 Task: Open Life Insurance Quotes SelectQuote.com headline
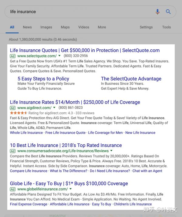click(85, 51)
